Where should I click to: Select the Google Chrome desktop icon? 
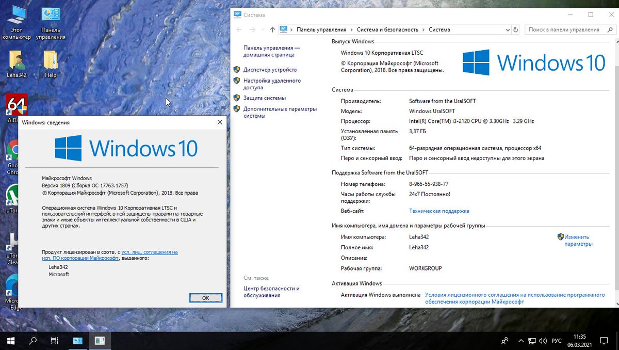pos(12,157)
